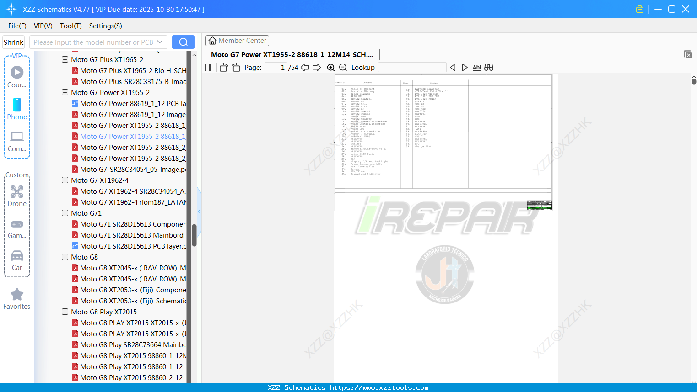Collapse the Moto G7 XT1962-4 node
The height and width of the screenshot is (392, 697).
tap(65, 180)
